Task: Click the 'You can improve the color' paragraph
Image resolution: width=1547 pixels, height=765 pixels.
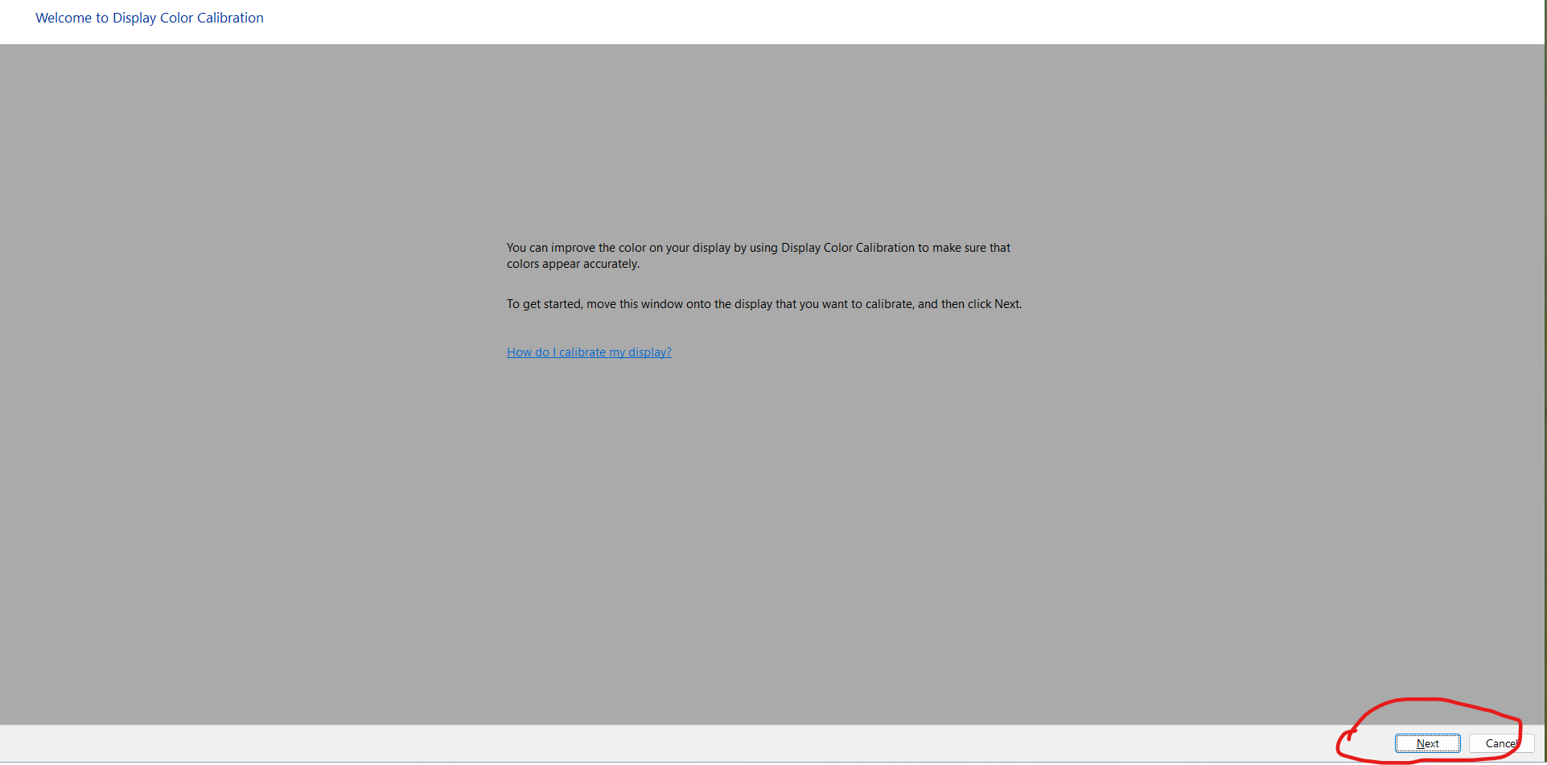Action: pos(759,256)
